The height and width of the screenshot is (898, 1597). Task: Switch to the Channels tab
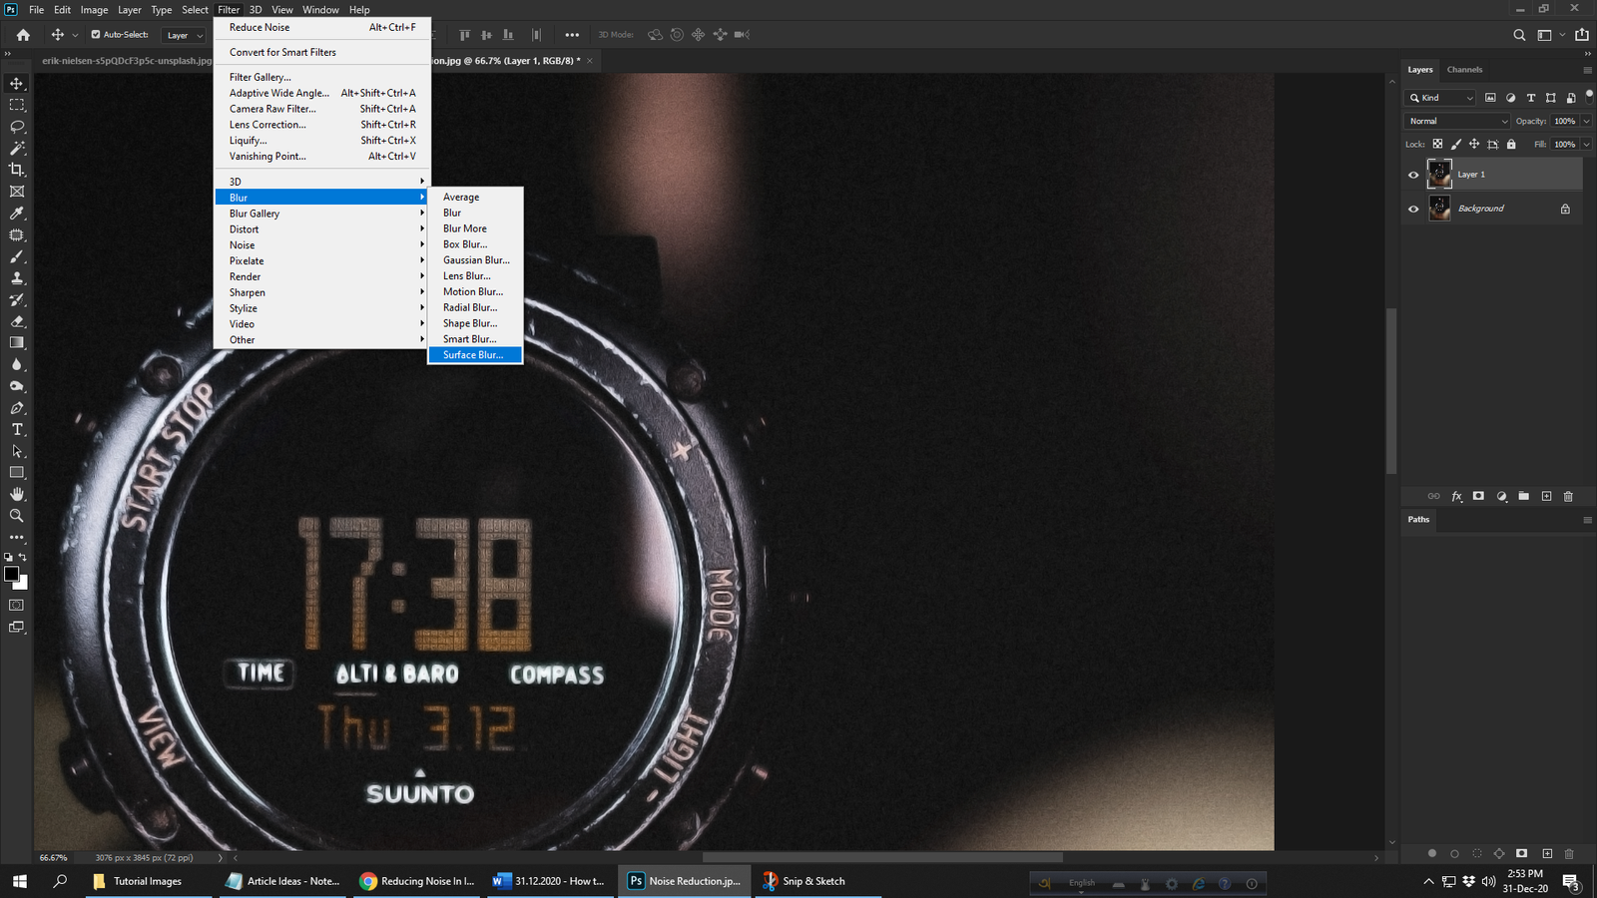pyautogui.click(x=1464, y=70)
